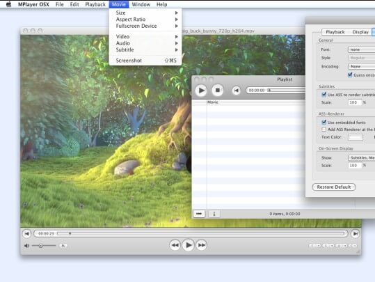The height and width of the screenshot is (282, 375).
Task: Toggle the PL playlist button
Action: pos(63,246)
